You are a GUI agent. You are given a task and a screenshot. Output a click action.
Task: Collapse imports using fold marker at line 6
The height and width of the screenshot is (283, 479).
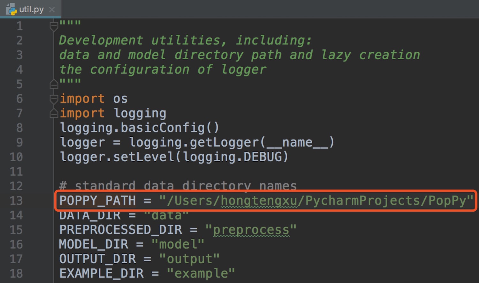(54, 99)
